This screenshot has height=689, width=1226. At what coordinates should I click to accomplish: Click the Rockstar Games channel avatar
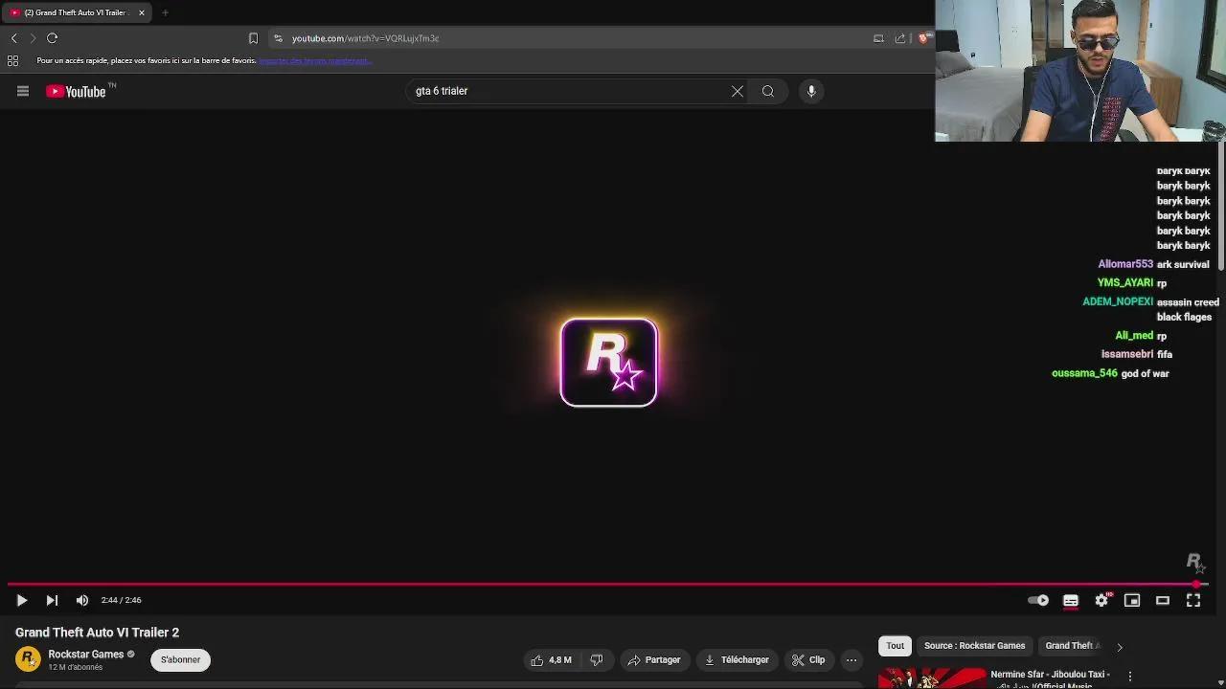tap(28, 659)
